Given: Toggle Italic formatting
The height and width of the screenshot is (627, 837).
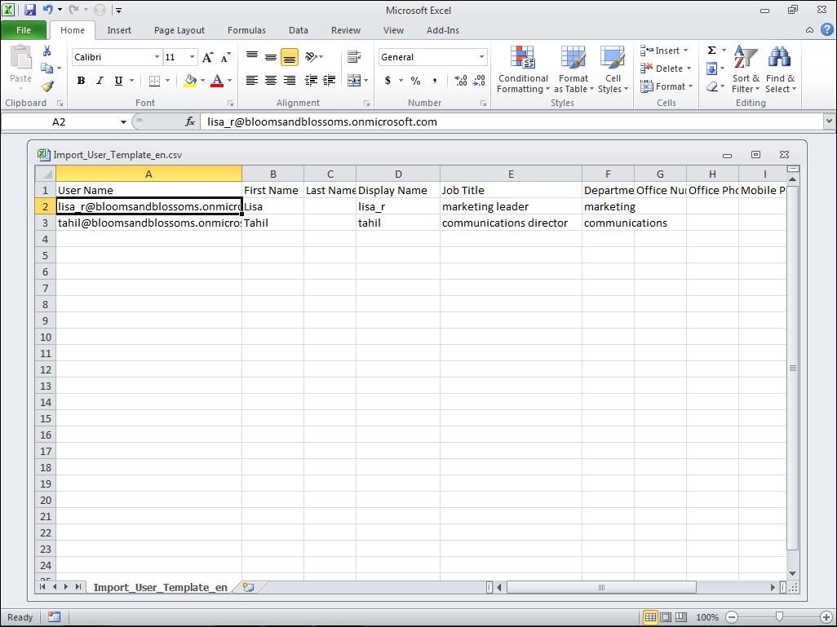Looking at the screenshot, I should 100,81.
